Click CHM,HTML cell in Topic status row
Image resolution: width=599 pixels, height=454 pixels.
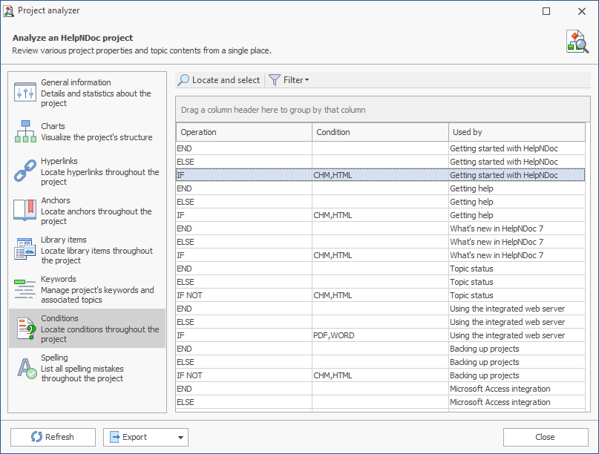pos(380,295)
